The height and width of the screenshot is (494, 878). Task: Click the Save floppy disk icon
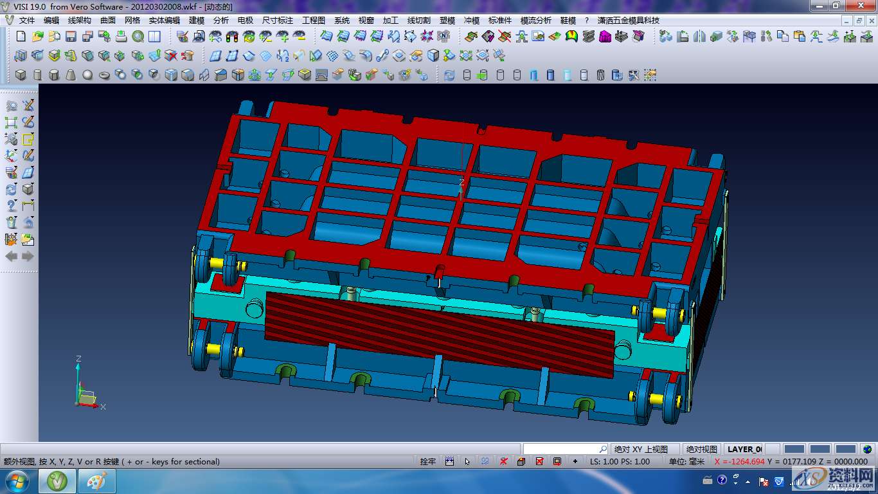tap(71, 36)
